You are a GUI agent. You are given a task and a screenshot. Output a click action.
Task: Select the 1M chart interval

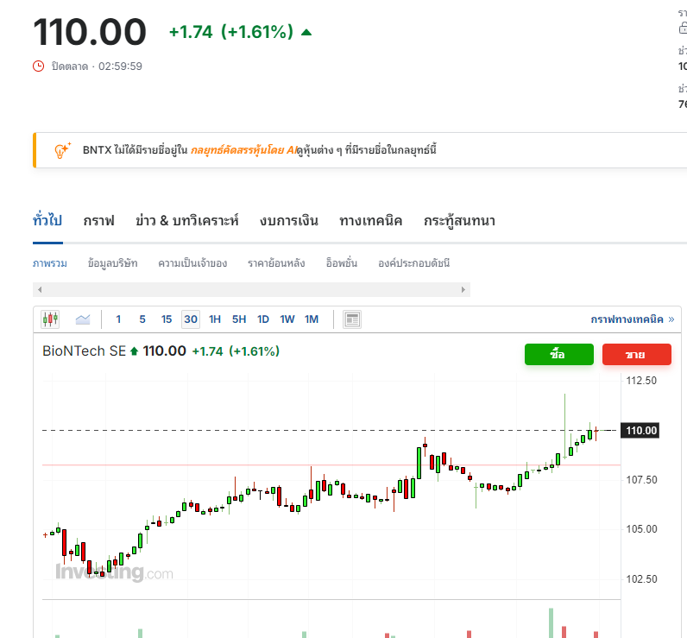(312, 319)
